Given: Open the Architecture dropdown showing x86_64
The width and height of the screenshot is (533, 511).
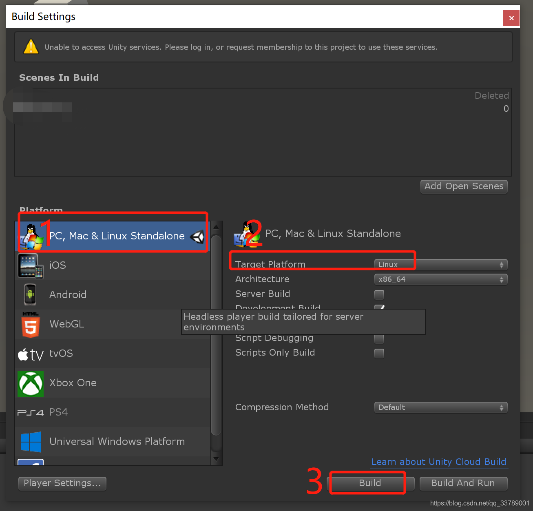Looking at the screenshot, I should (441, 279).
